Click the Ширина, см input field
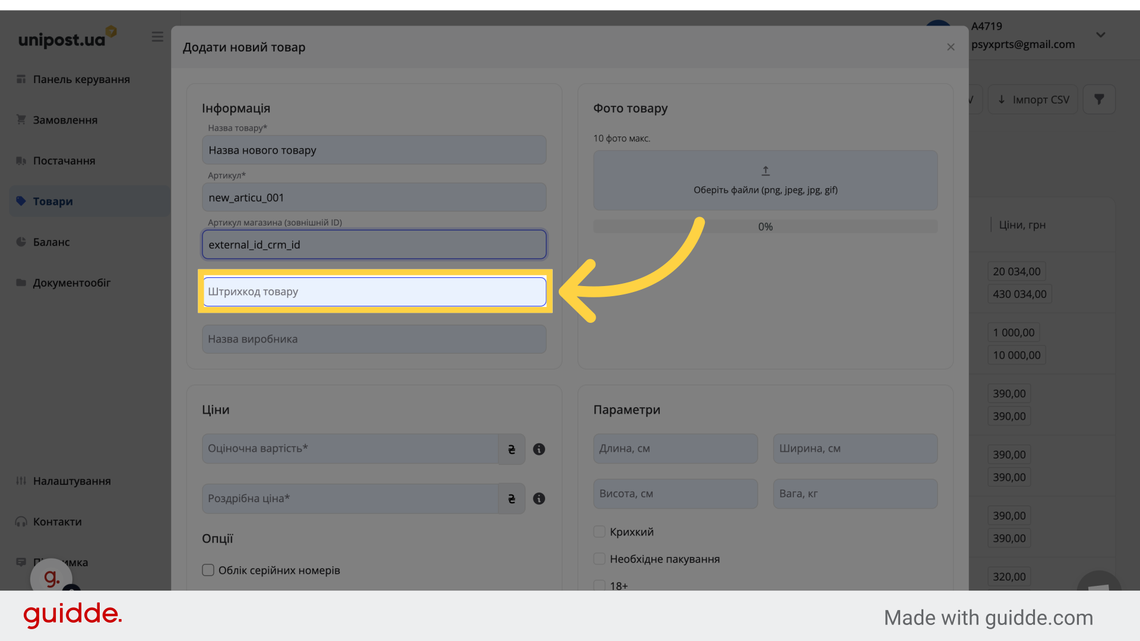 coord(855,449)
